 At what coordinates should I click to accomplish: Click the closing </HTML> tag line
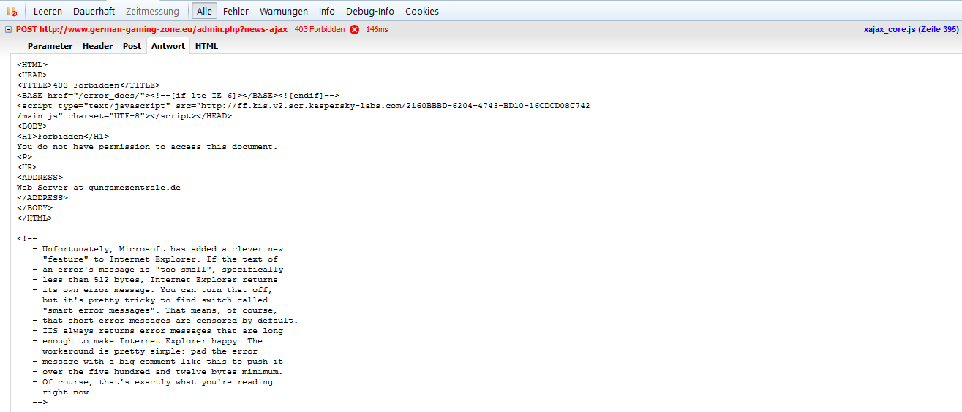point(35,218)
